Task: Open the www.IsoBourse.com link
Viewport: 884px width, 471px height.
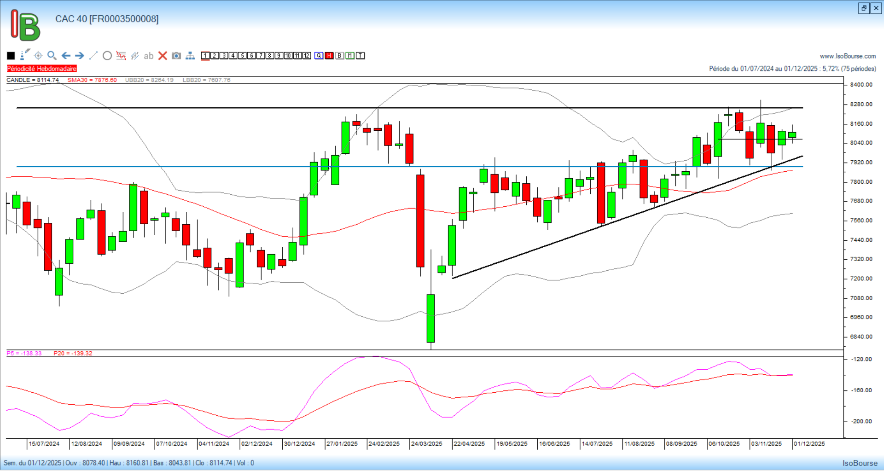Action: pos(848,56)
